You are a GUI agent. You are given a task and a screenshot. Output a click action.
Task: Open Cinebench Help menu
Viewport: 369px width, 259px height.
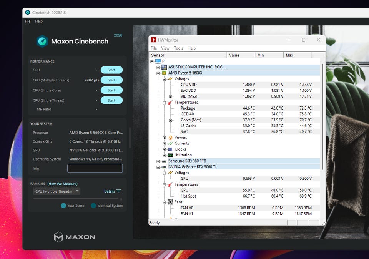(x=39, y=21)
